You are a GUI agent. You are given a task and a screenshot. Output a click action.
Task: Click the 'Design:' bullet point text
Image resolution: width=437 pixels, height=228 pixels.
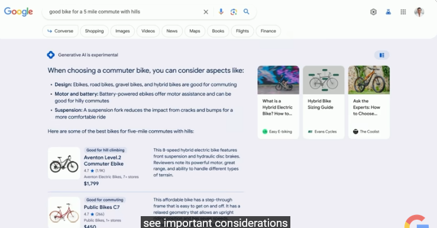tap(145, 85)
